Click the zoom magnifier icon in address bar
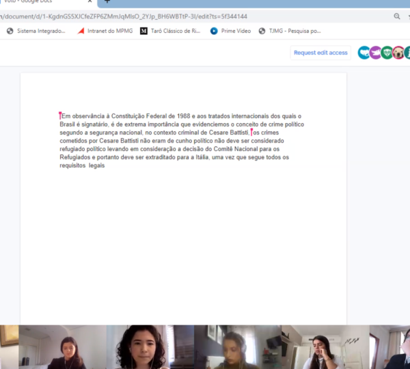Screen dimensions: 410x369 point(397,16)
